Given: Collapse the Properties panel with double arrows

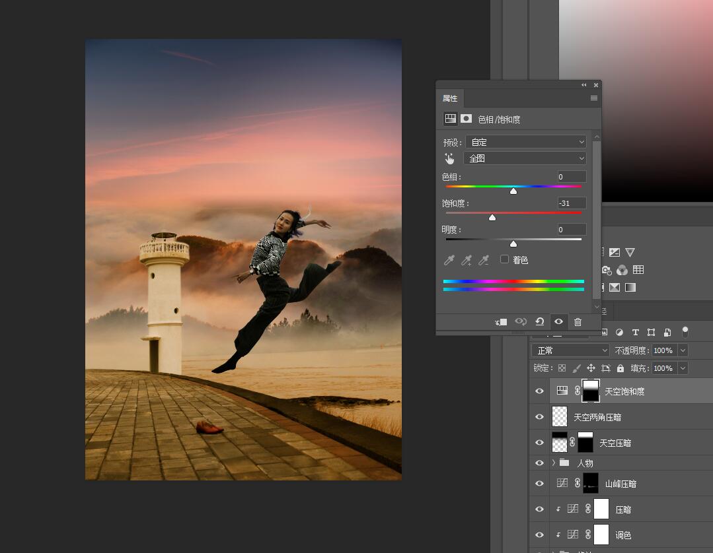Looking at the screenshot, I should [x=584, y=85].
